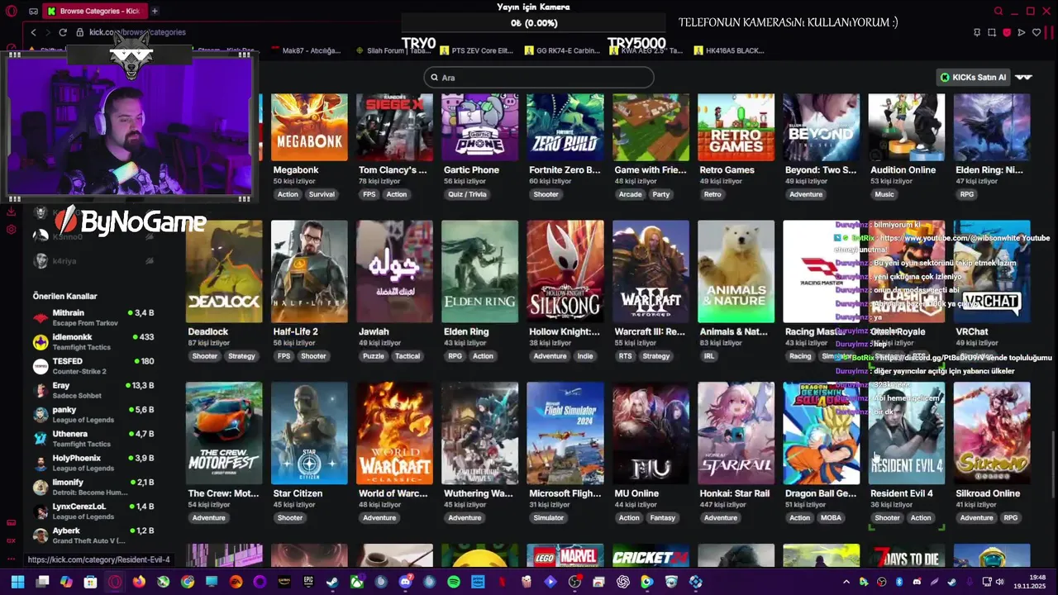Select Arcade tag under Game with Friends
The image size is (1058, 595).
click(x=630, y=194)
